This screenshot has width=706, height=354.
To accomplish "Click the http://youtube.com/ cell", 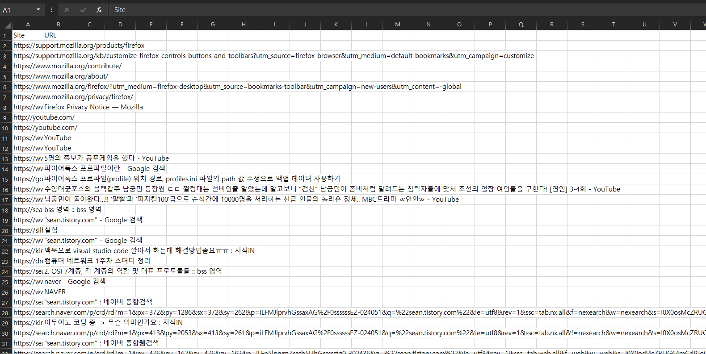I will pyautogui.click(x=44, y=117).
